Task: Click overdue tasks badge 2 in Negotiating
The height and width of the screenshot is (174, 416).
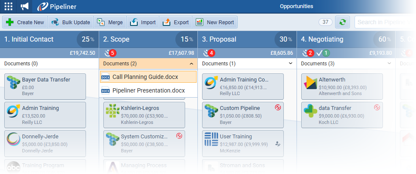Action: click(x=310, y=53)
